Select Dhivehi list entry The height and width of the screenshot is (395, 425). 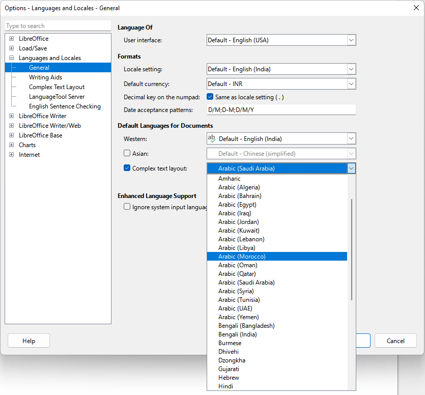click(x=277, y=352)
